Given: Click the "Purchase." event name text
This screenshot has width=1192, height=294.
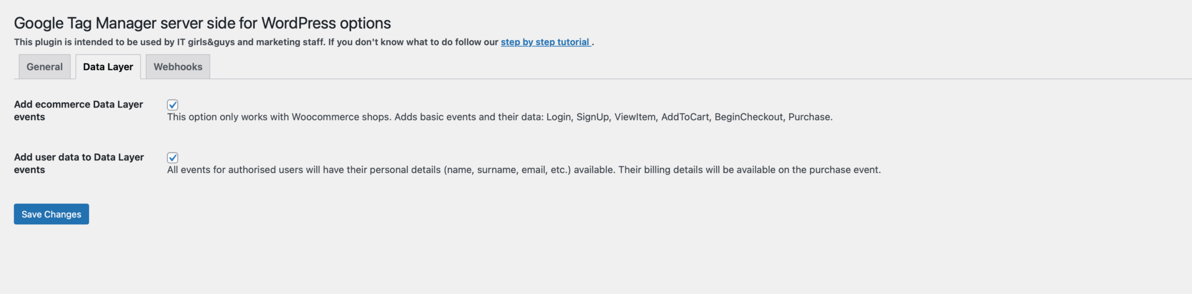Looking at the screenshot, I should pos(810,117).
